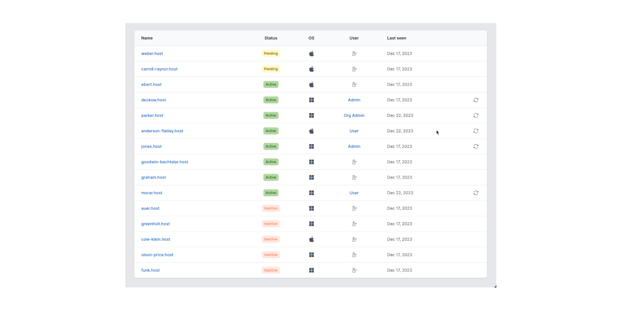Refresh the jones.host device

[476, 146]
